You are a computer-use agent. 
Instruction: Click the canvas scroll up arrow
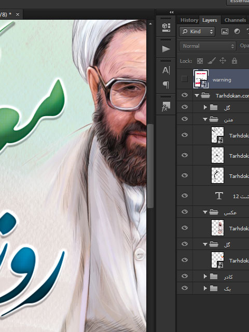(150, 24)
